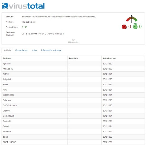This screenshot has width=153, height=145.
Task: Click the Resultado column header
Action: click(x=74, y=58)
